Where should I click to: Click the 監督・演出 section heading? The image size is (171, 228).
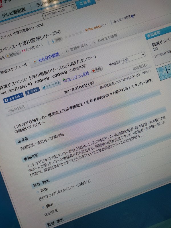55,222
